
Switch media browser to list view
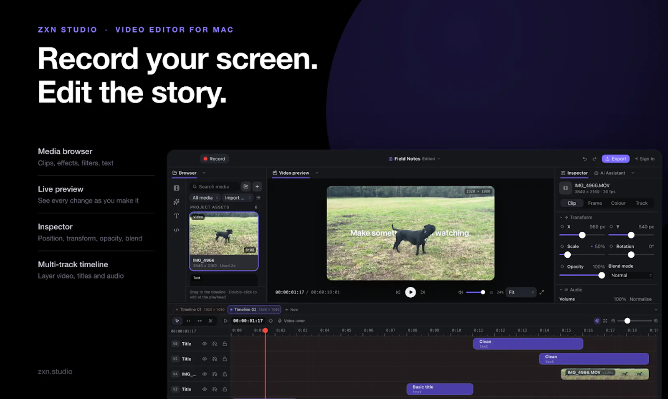pyautogui.click(x=258, y=198)
